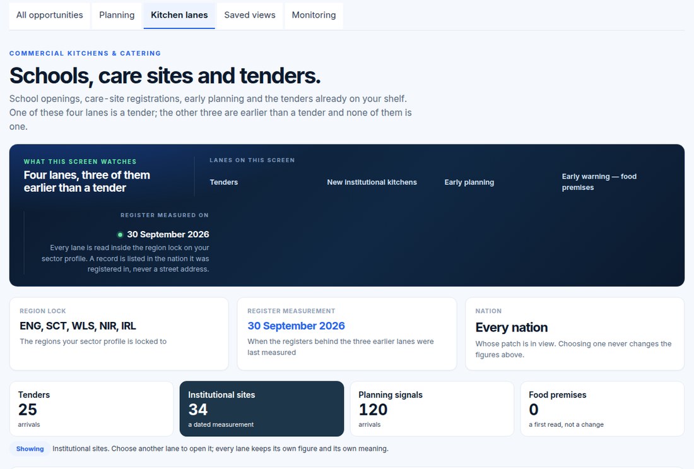The height and width of the screenshot is (469, 694).
Task: Select Early warning — food premises lane
Action: [x=599, y=182]
